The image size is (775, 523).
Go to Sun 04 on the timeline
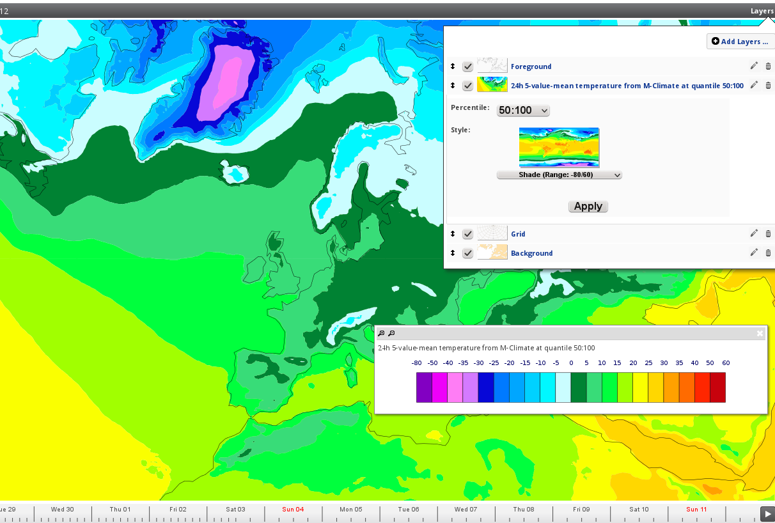(293, 509)
